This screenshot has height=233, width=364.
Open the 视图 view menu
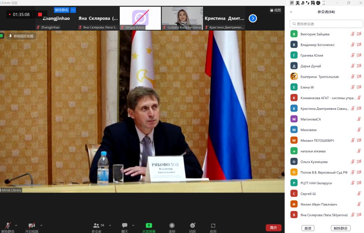pos(275,10)
